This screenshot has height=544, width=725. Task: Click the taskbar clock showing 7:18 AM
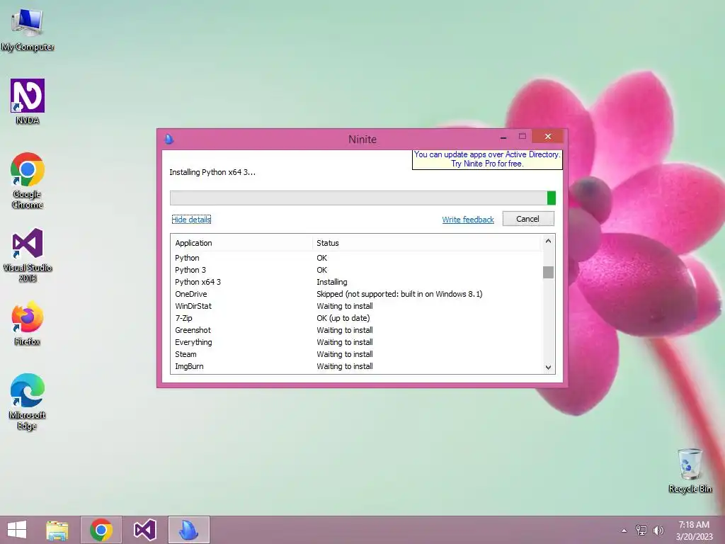pyautogui.click(x=694, y=531)
